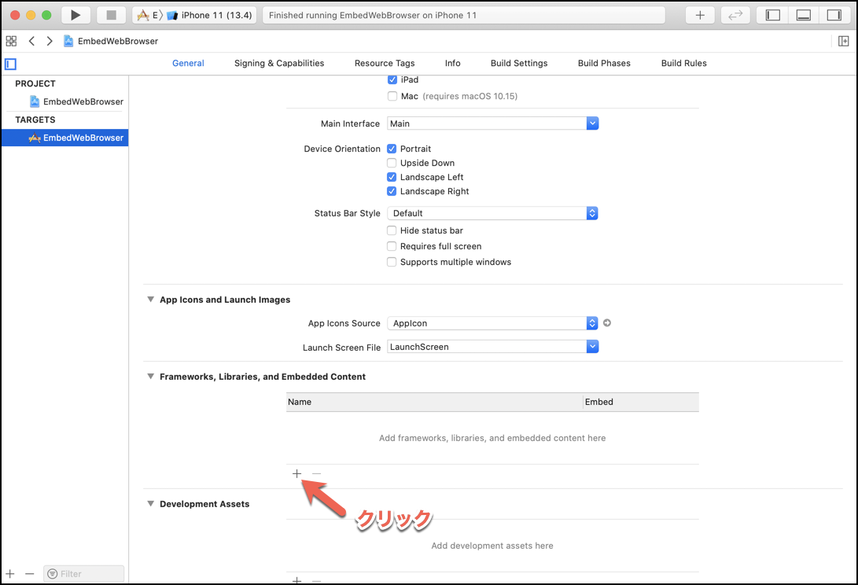This screenshot has width=858, height=585.
Task: Open the App Icons Source dropdown
Action: coord(592,323)
